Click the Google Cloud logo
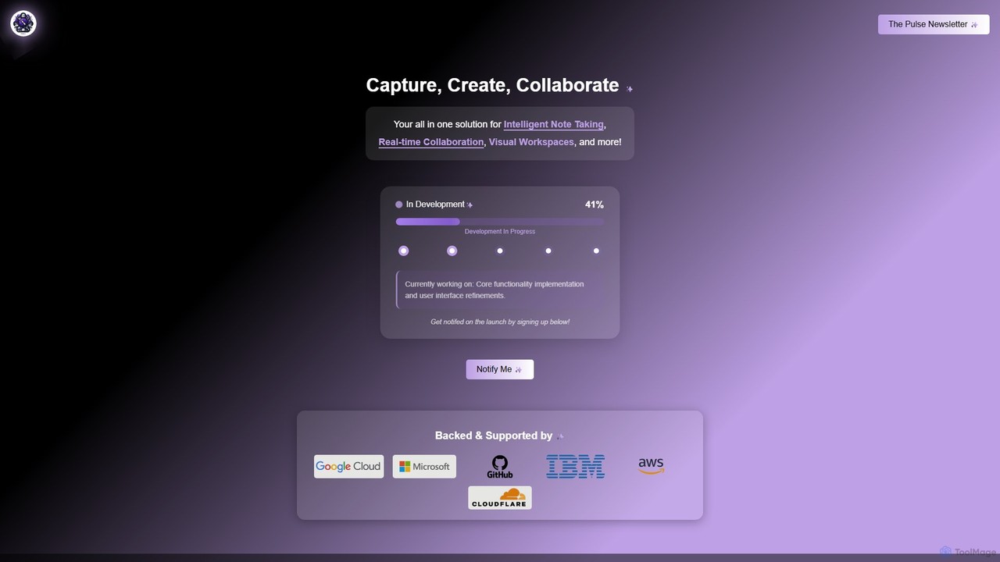 coord(348,467)
